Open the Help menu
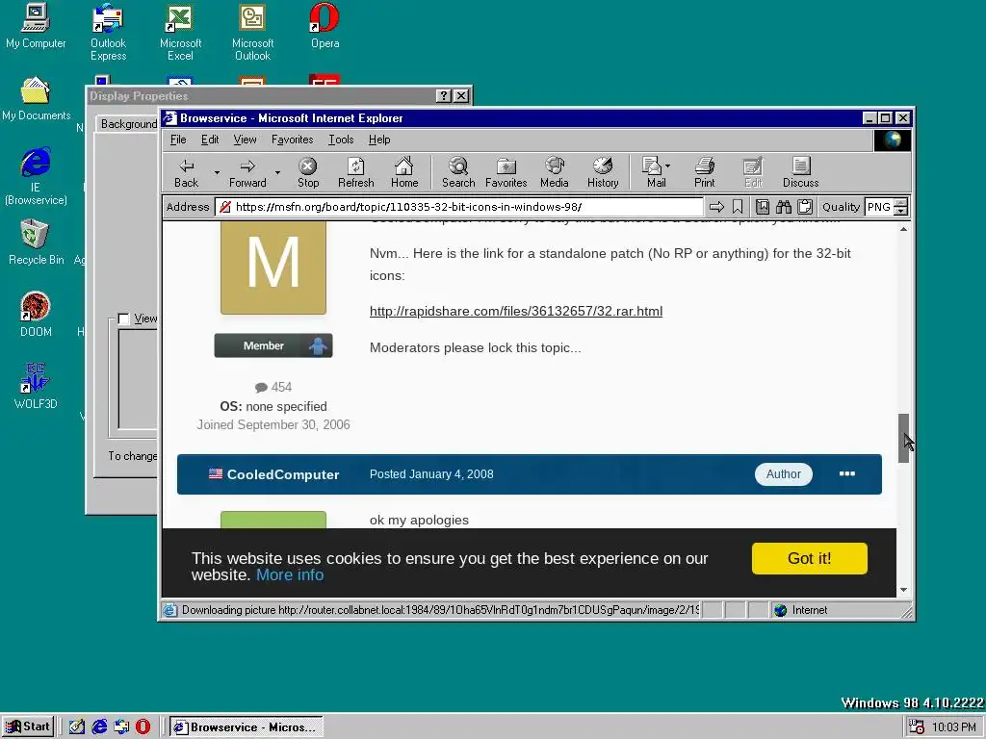Screen dimensions: 986x739 (379, 140)
